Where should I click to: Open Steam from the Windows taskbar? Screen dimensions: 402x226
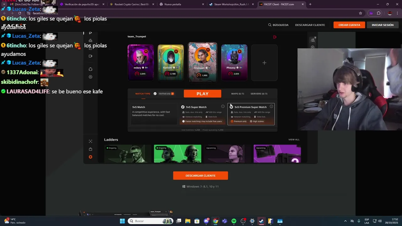tap(261, 221)
